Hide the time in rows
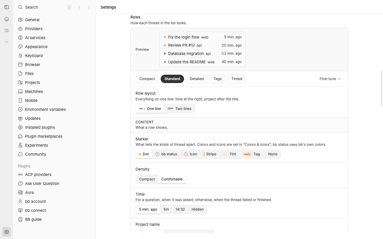383x239 pixels. [197, 209]
